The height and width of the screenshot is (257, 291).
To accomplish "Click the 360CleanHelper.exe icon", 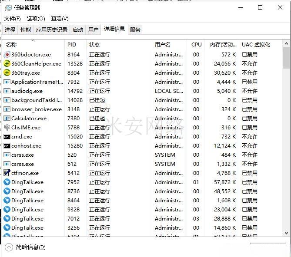I will (x=7, y=64).
